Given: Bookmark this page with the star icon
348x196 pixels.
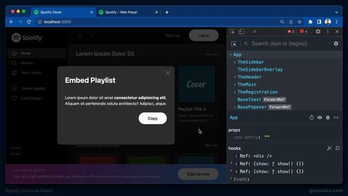Looking at the screenshot, I should (x=300, y=22).
